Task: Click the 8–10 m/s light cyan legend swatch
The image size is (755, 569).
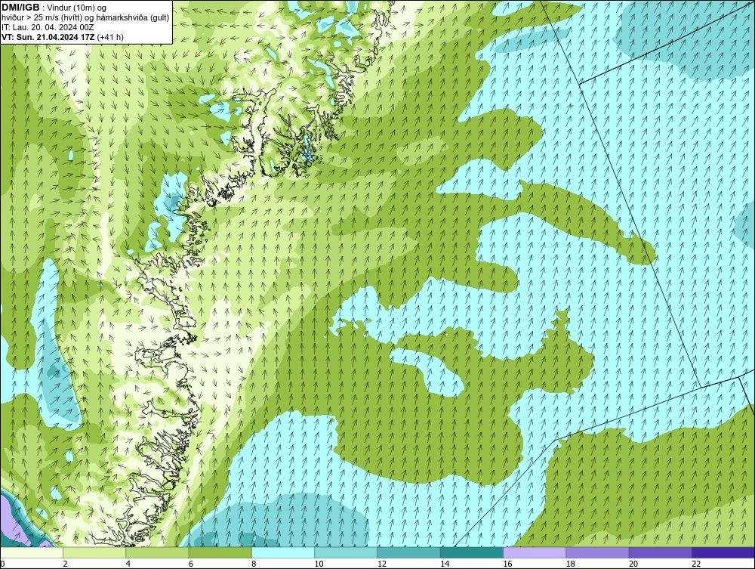Action: click(283, 552)
